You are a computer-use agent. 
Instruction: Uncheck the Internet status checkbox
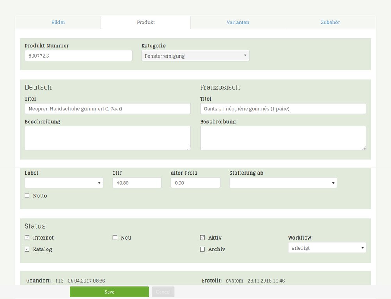pyautogui.click(x=27, y=238)
